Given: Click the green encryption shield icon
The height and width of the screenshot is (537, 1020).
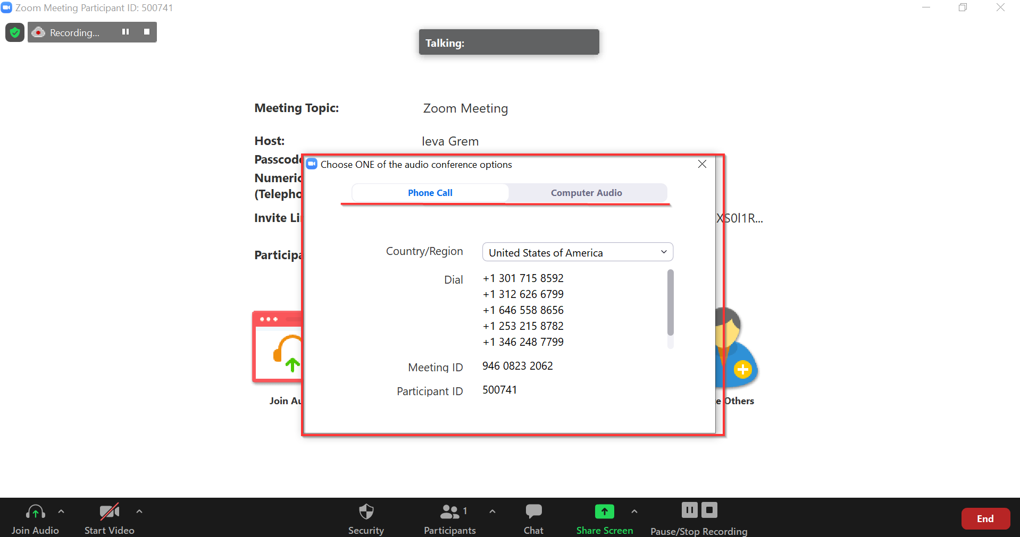Looking at the screenshot, I should 15,33.
